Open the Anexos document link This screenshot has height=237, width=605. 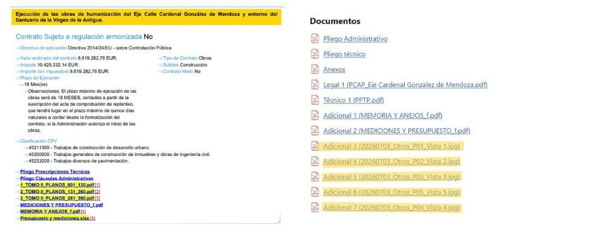334,70
